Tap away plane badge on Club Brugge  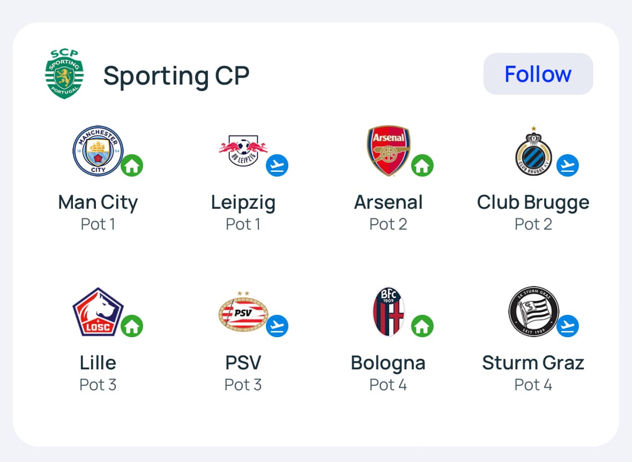point(568,166)
